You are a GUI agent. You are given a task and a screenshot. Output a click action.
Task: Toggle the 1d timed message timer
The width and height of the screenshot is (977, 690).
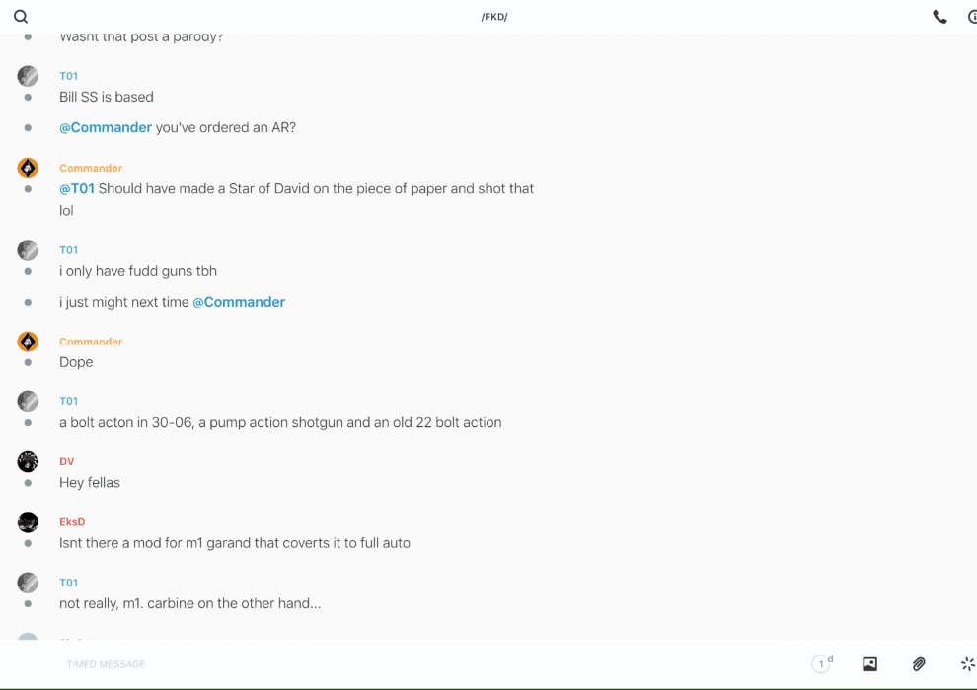click(822, 664)
